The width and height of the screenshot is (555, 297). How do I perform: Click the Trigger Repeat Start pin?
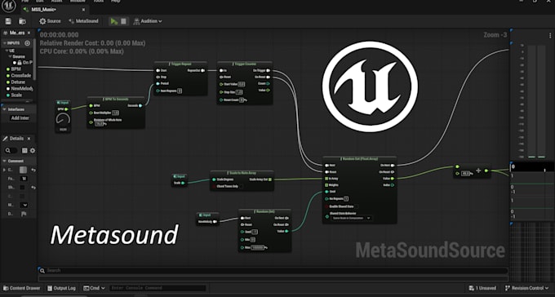(x=158, y=70)
